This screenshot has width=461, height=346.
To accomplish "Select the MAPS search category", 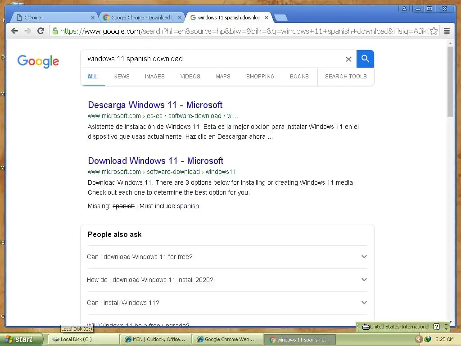I will coord(223,77).
